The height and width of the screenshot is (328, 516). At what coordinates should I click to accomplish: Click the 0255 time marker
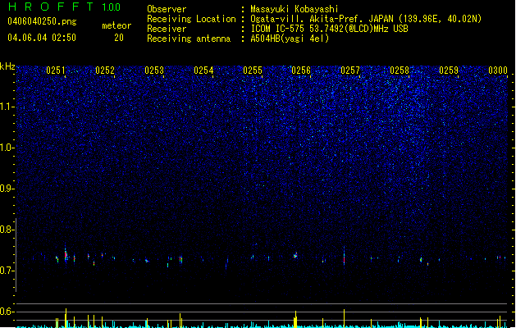click(253, 71)
